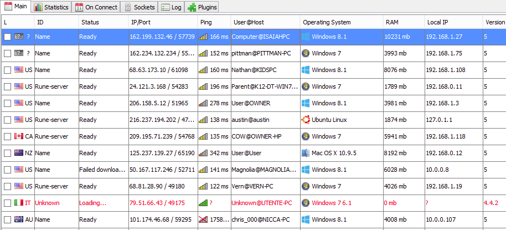Click unknown flag icon in Computer@ISAIAHPC row
Image resolution: width=506 pixels, height=230 pixels.
(19, 37)
